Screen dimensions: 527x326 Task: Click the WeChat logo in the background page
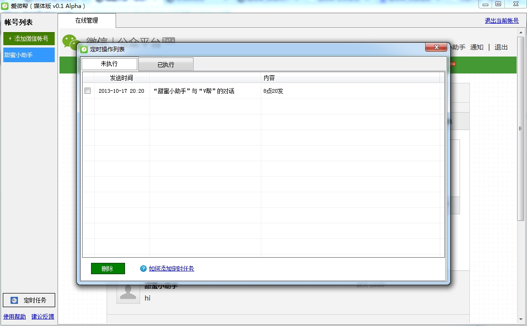[x=69, y=43]
